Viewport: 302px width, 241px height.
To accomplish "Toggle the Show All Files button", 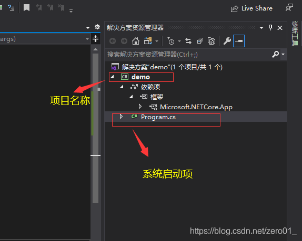I will pos(212,41).
